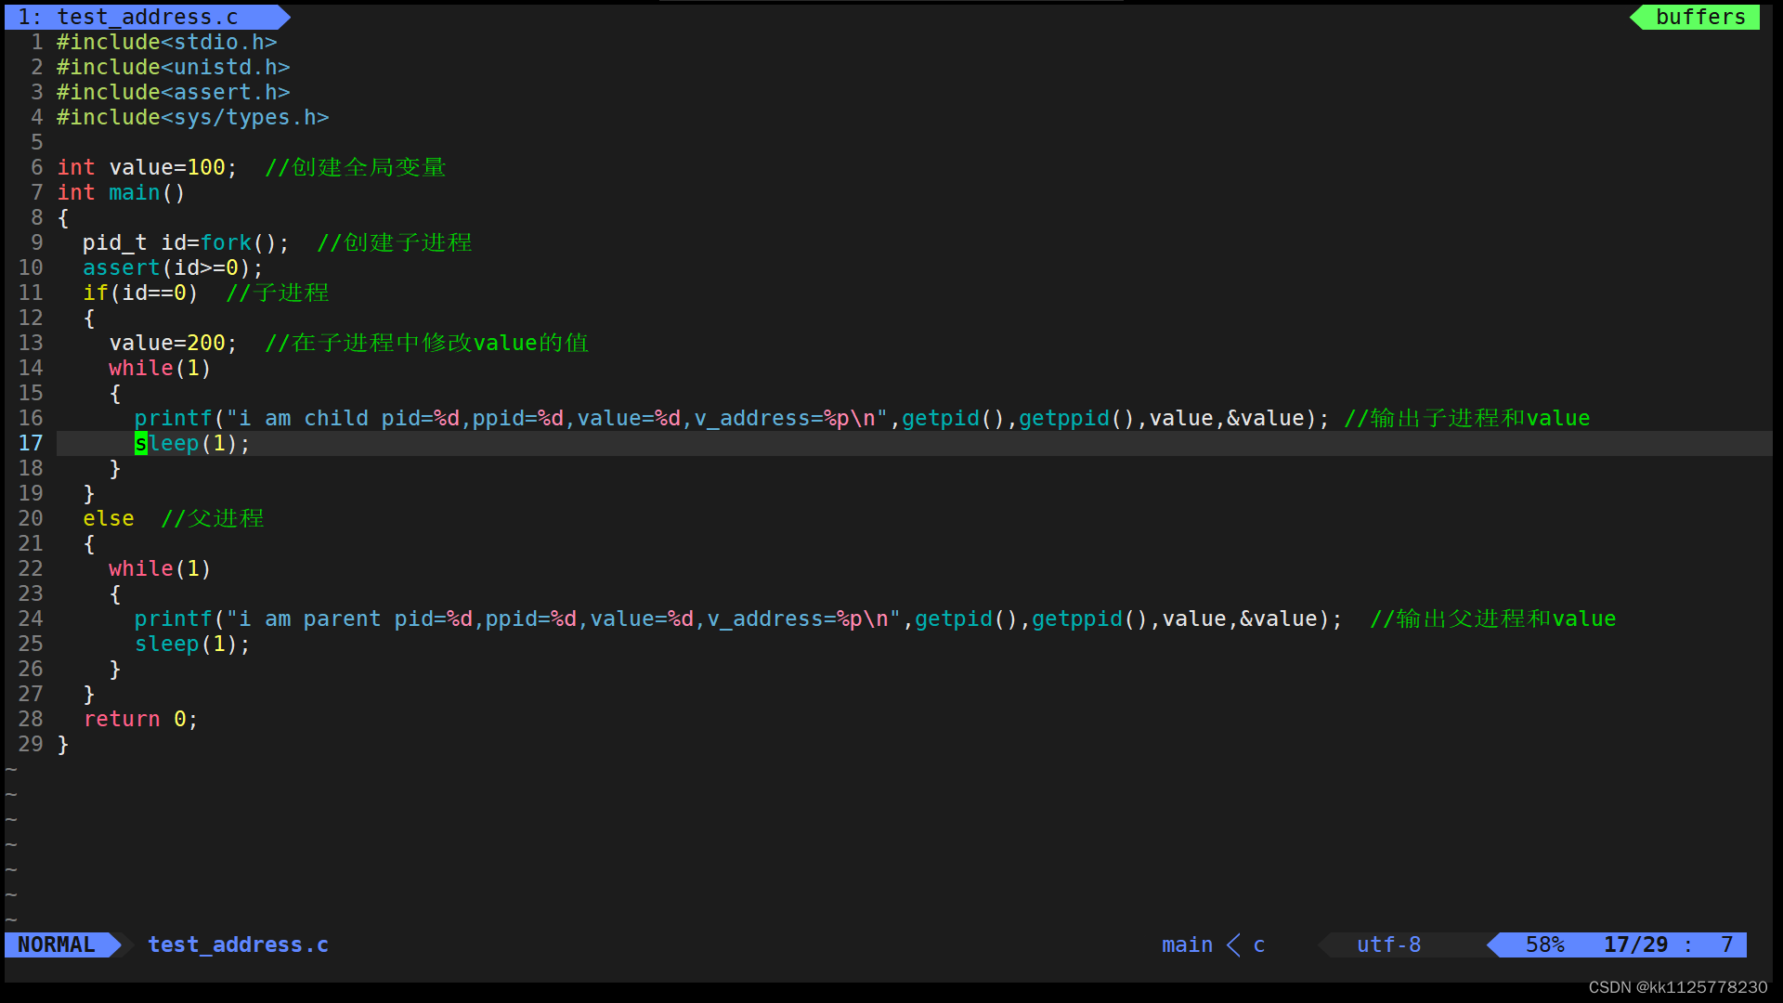1783x1003 pixels.
Task: Click while(1) on line 22
Action: click(x=161, y=568)
